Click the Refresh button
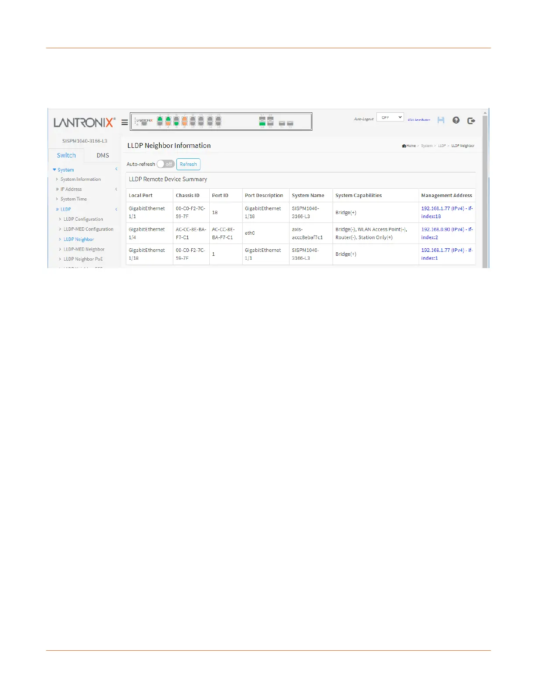 click(188, 164)
